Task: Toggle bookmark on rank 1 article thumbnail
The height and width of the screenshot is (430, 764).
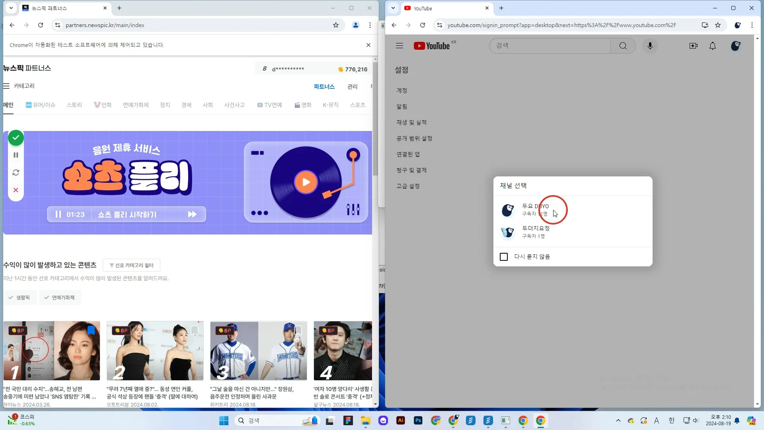Action: [x=91, y=330]
